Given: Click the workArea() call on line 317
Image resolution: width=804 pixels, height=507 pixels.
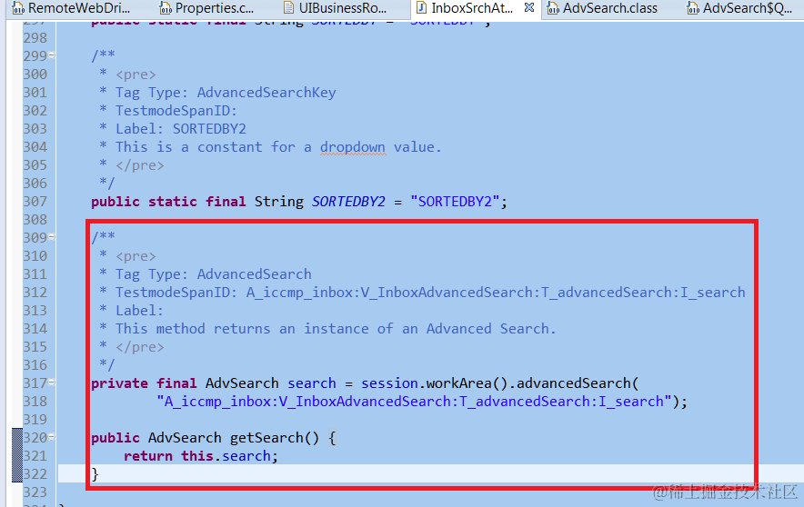Looking at the screenshot, I should click(x=467, y=383).
